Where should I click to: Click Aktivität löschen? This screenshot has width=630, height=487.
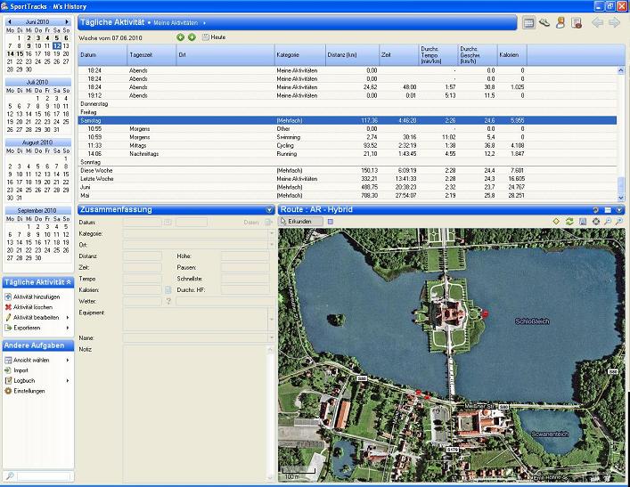pos(32,306)
